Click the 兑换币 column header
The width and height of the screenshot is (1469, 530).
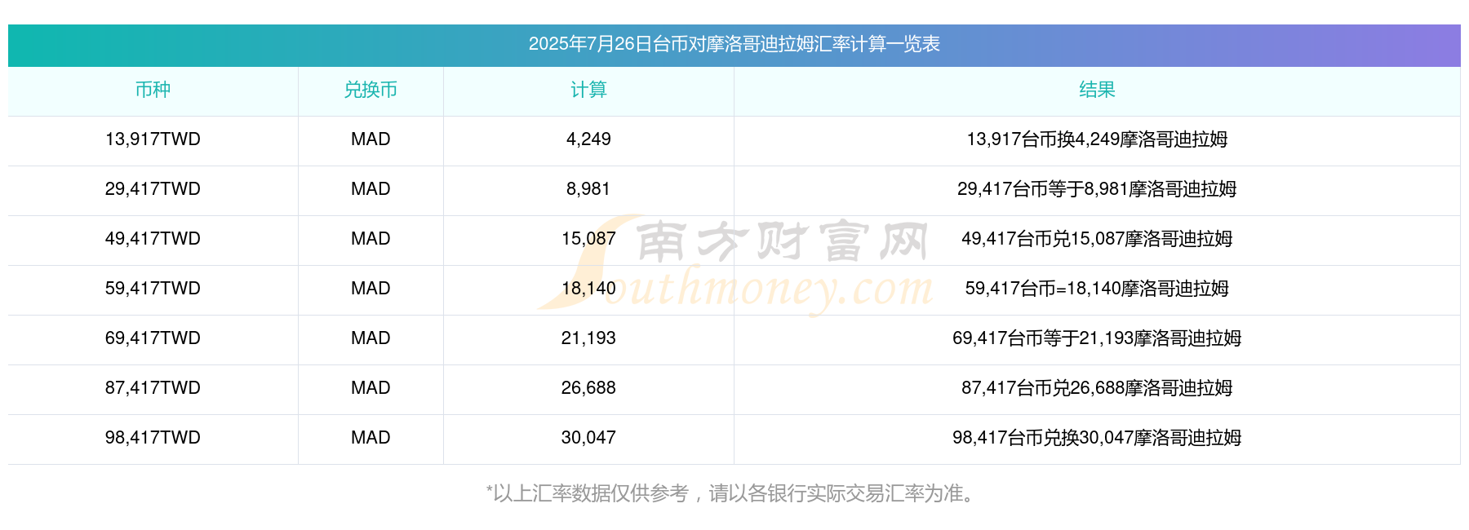click(x=371, y=90)
